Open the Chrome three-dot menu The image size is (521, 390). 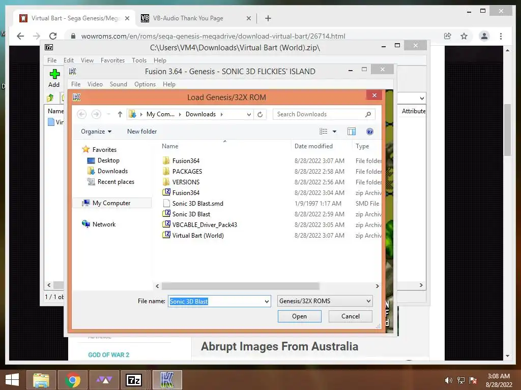[x=501, y=36]
